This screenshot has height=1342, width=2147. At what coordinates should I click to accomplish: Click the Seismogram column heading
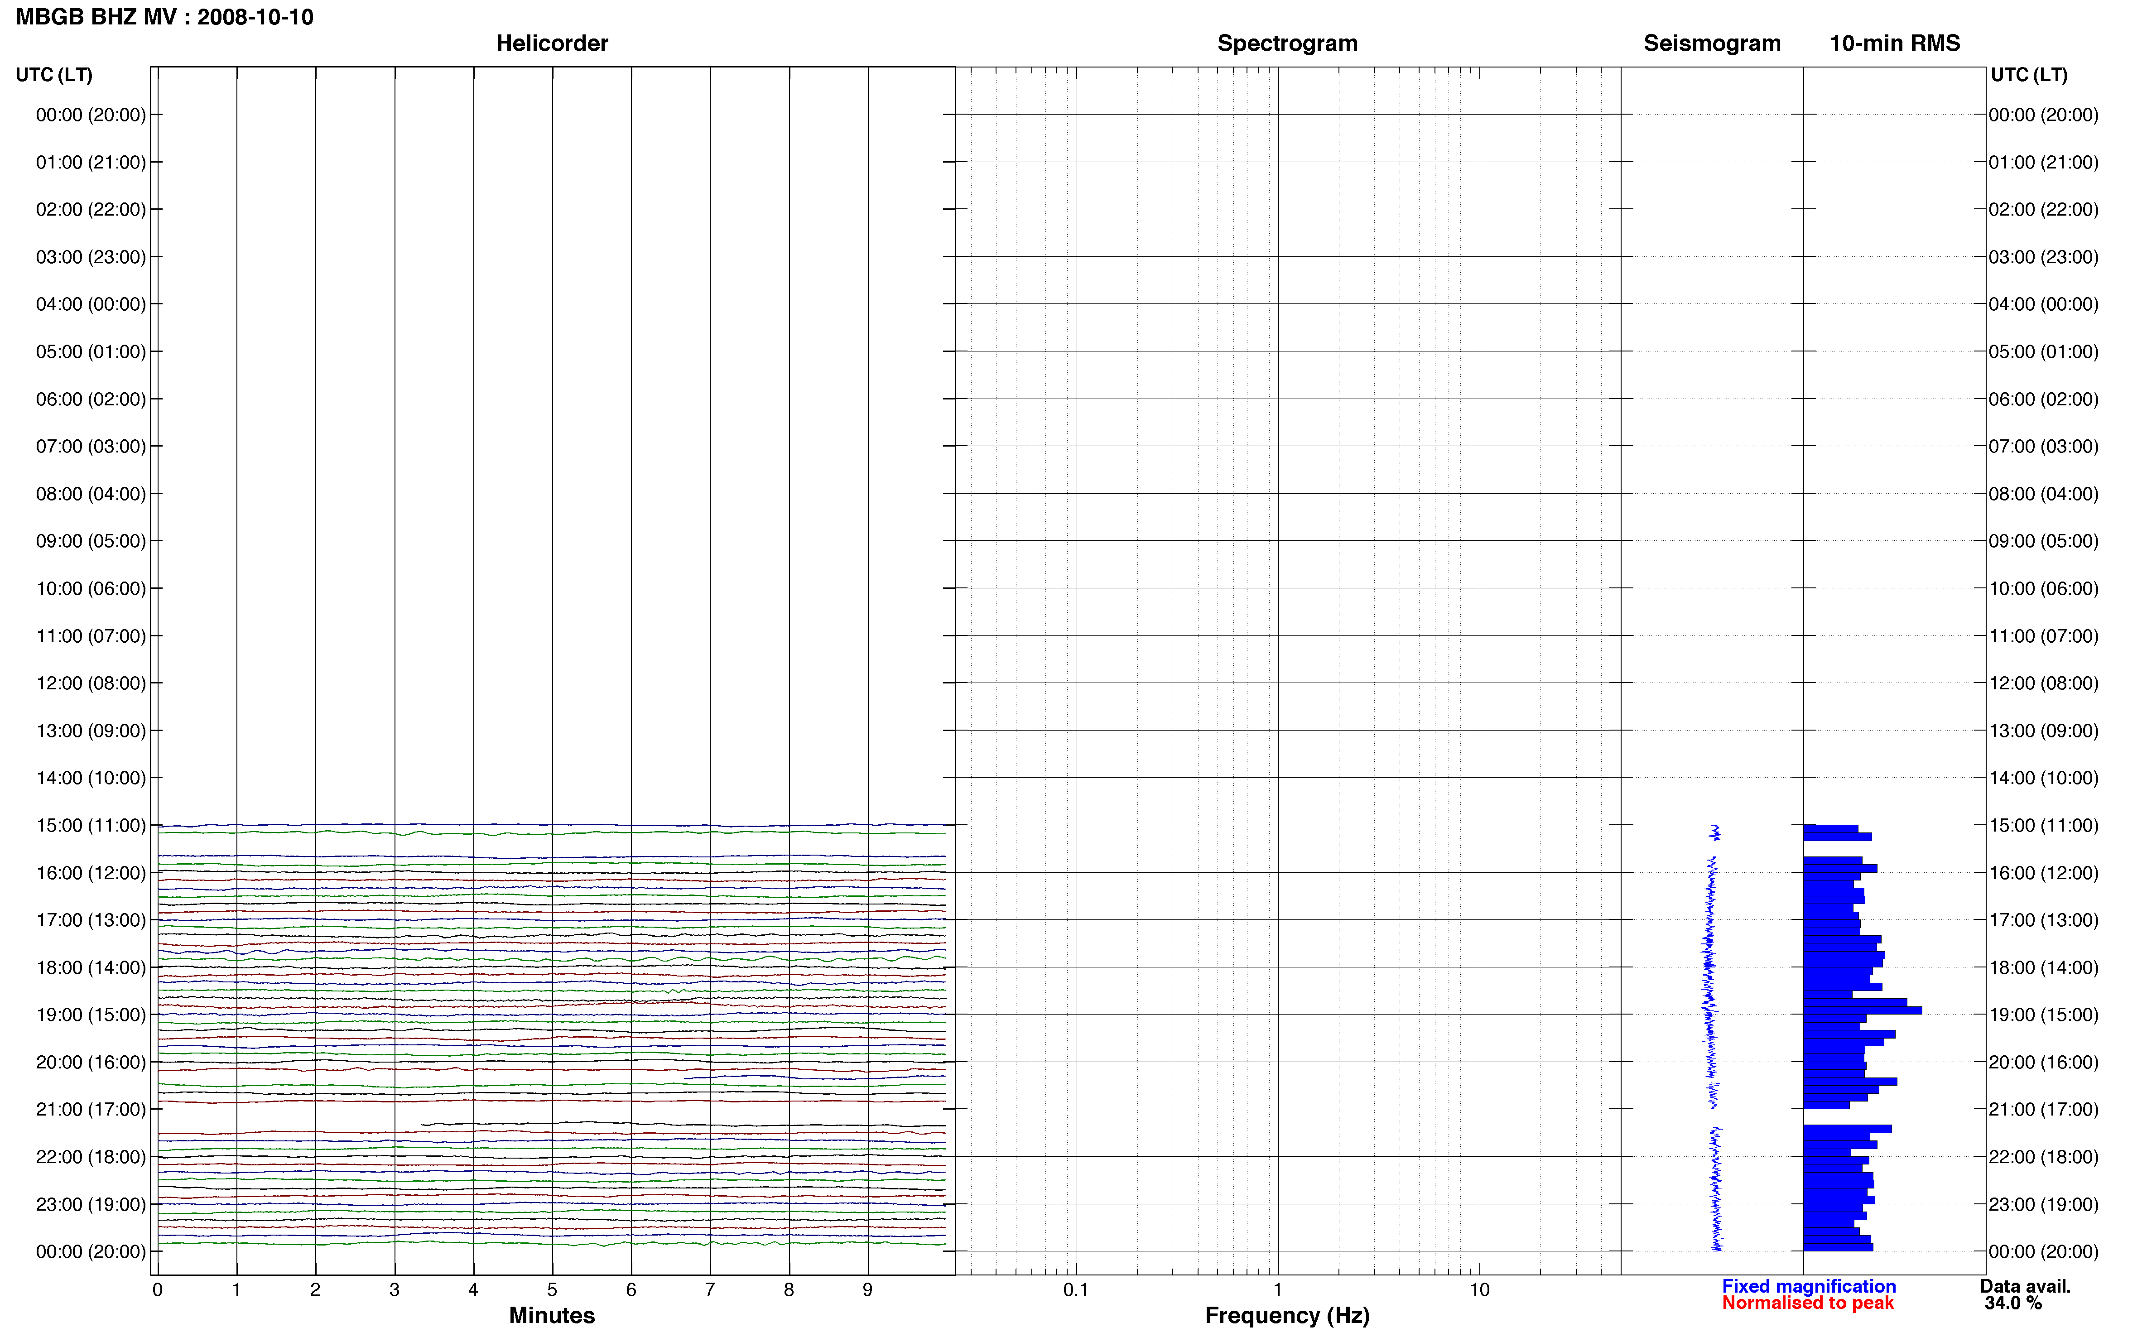pyautogui.click(x=1711, y=43)
